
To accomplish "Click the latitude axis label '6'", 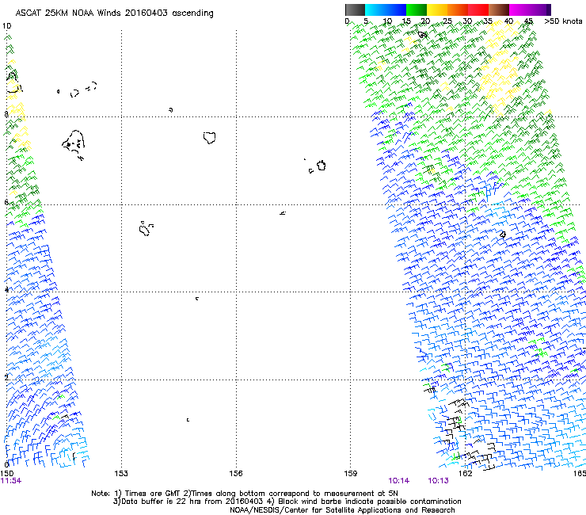I will click(6, 202).
